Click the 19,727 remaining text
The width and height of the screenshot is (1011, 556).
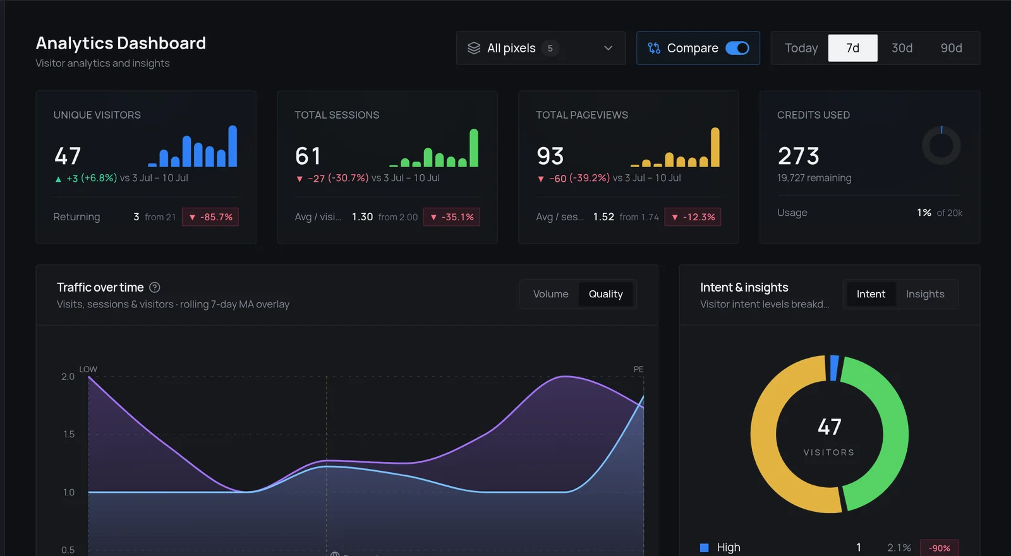click(x=814, y=178)
